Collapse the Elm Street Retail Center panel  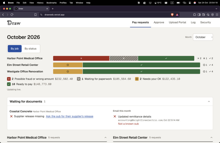[x=211, y=138]
